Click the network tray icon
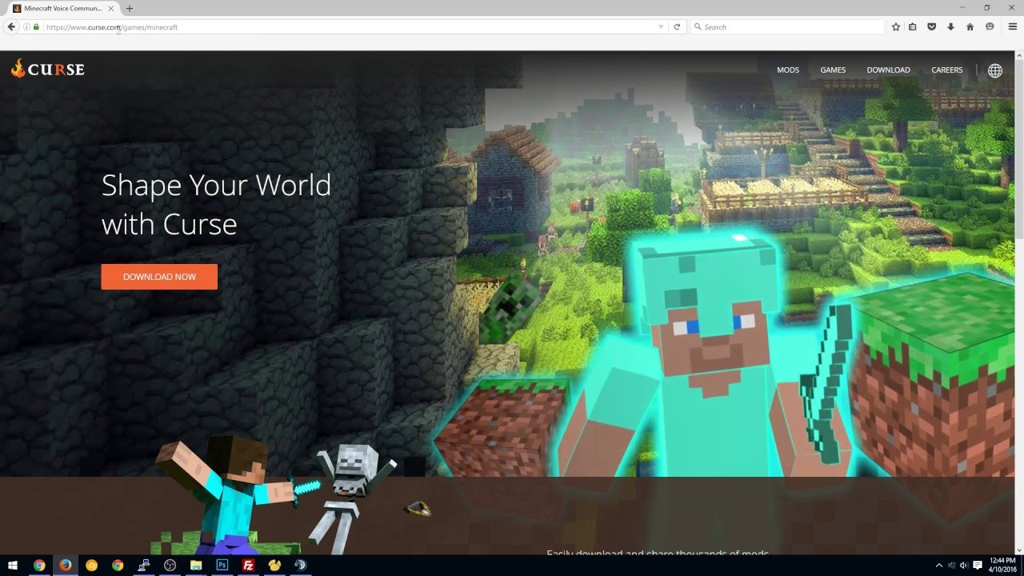 [952, 565]
